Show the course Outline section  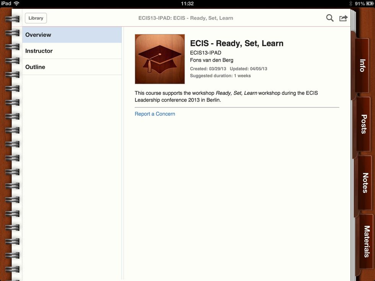(72, 67)
